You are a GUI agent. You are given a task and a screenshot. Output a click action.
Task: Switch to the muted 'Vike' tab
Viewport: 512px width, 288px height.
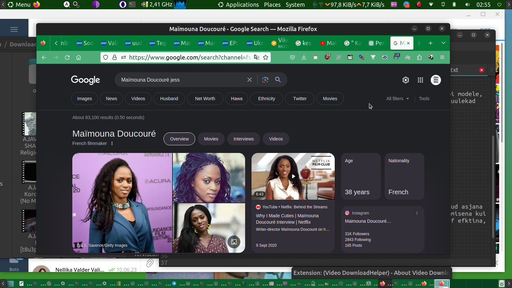[280, 43]
